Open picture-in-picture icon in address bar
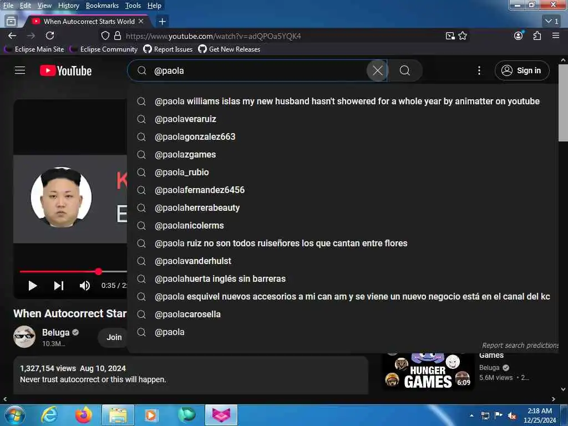568x426 pixels. click(x=450, y=36)
